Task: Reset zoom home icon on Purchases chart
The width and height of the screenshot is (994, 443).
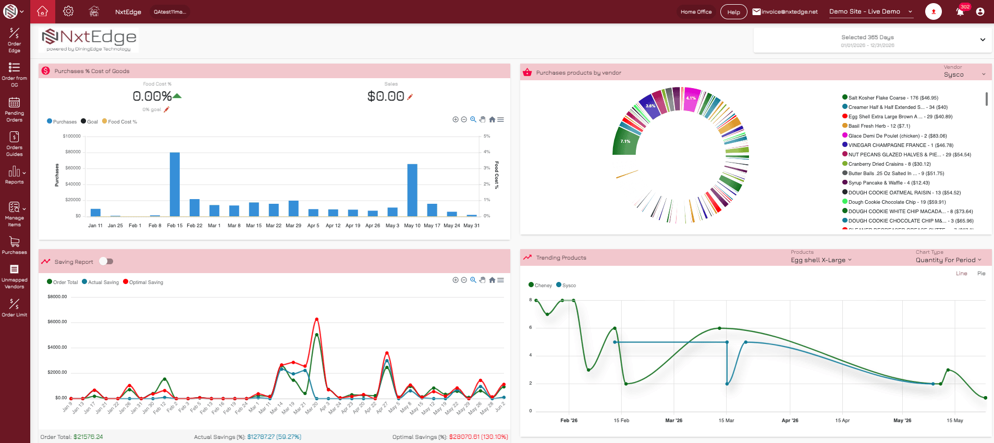Action: (492, 119)
